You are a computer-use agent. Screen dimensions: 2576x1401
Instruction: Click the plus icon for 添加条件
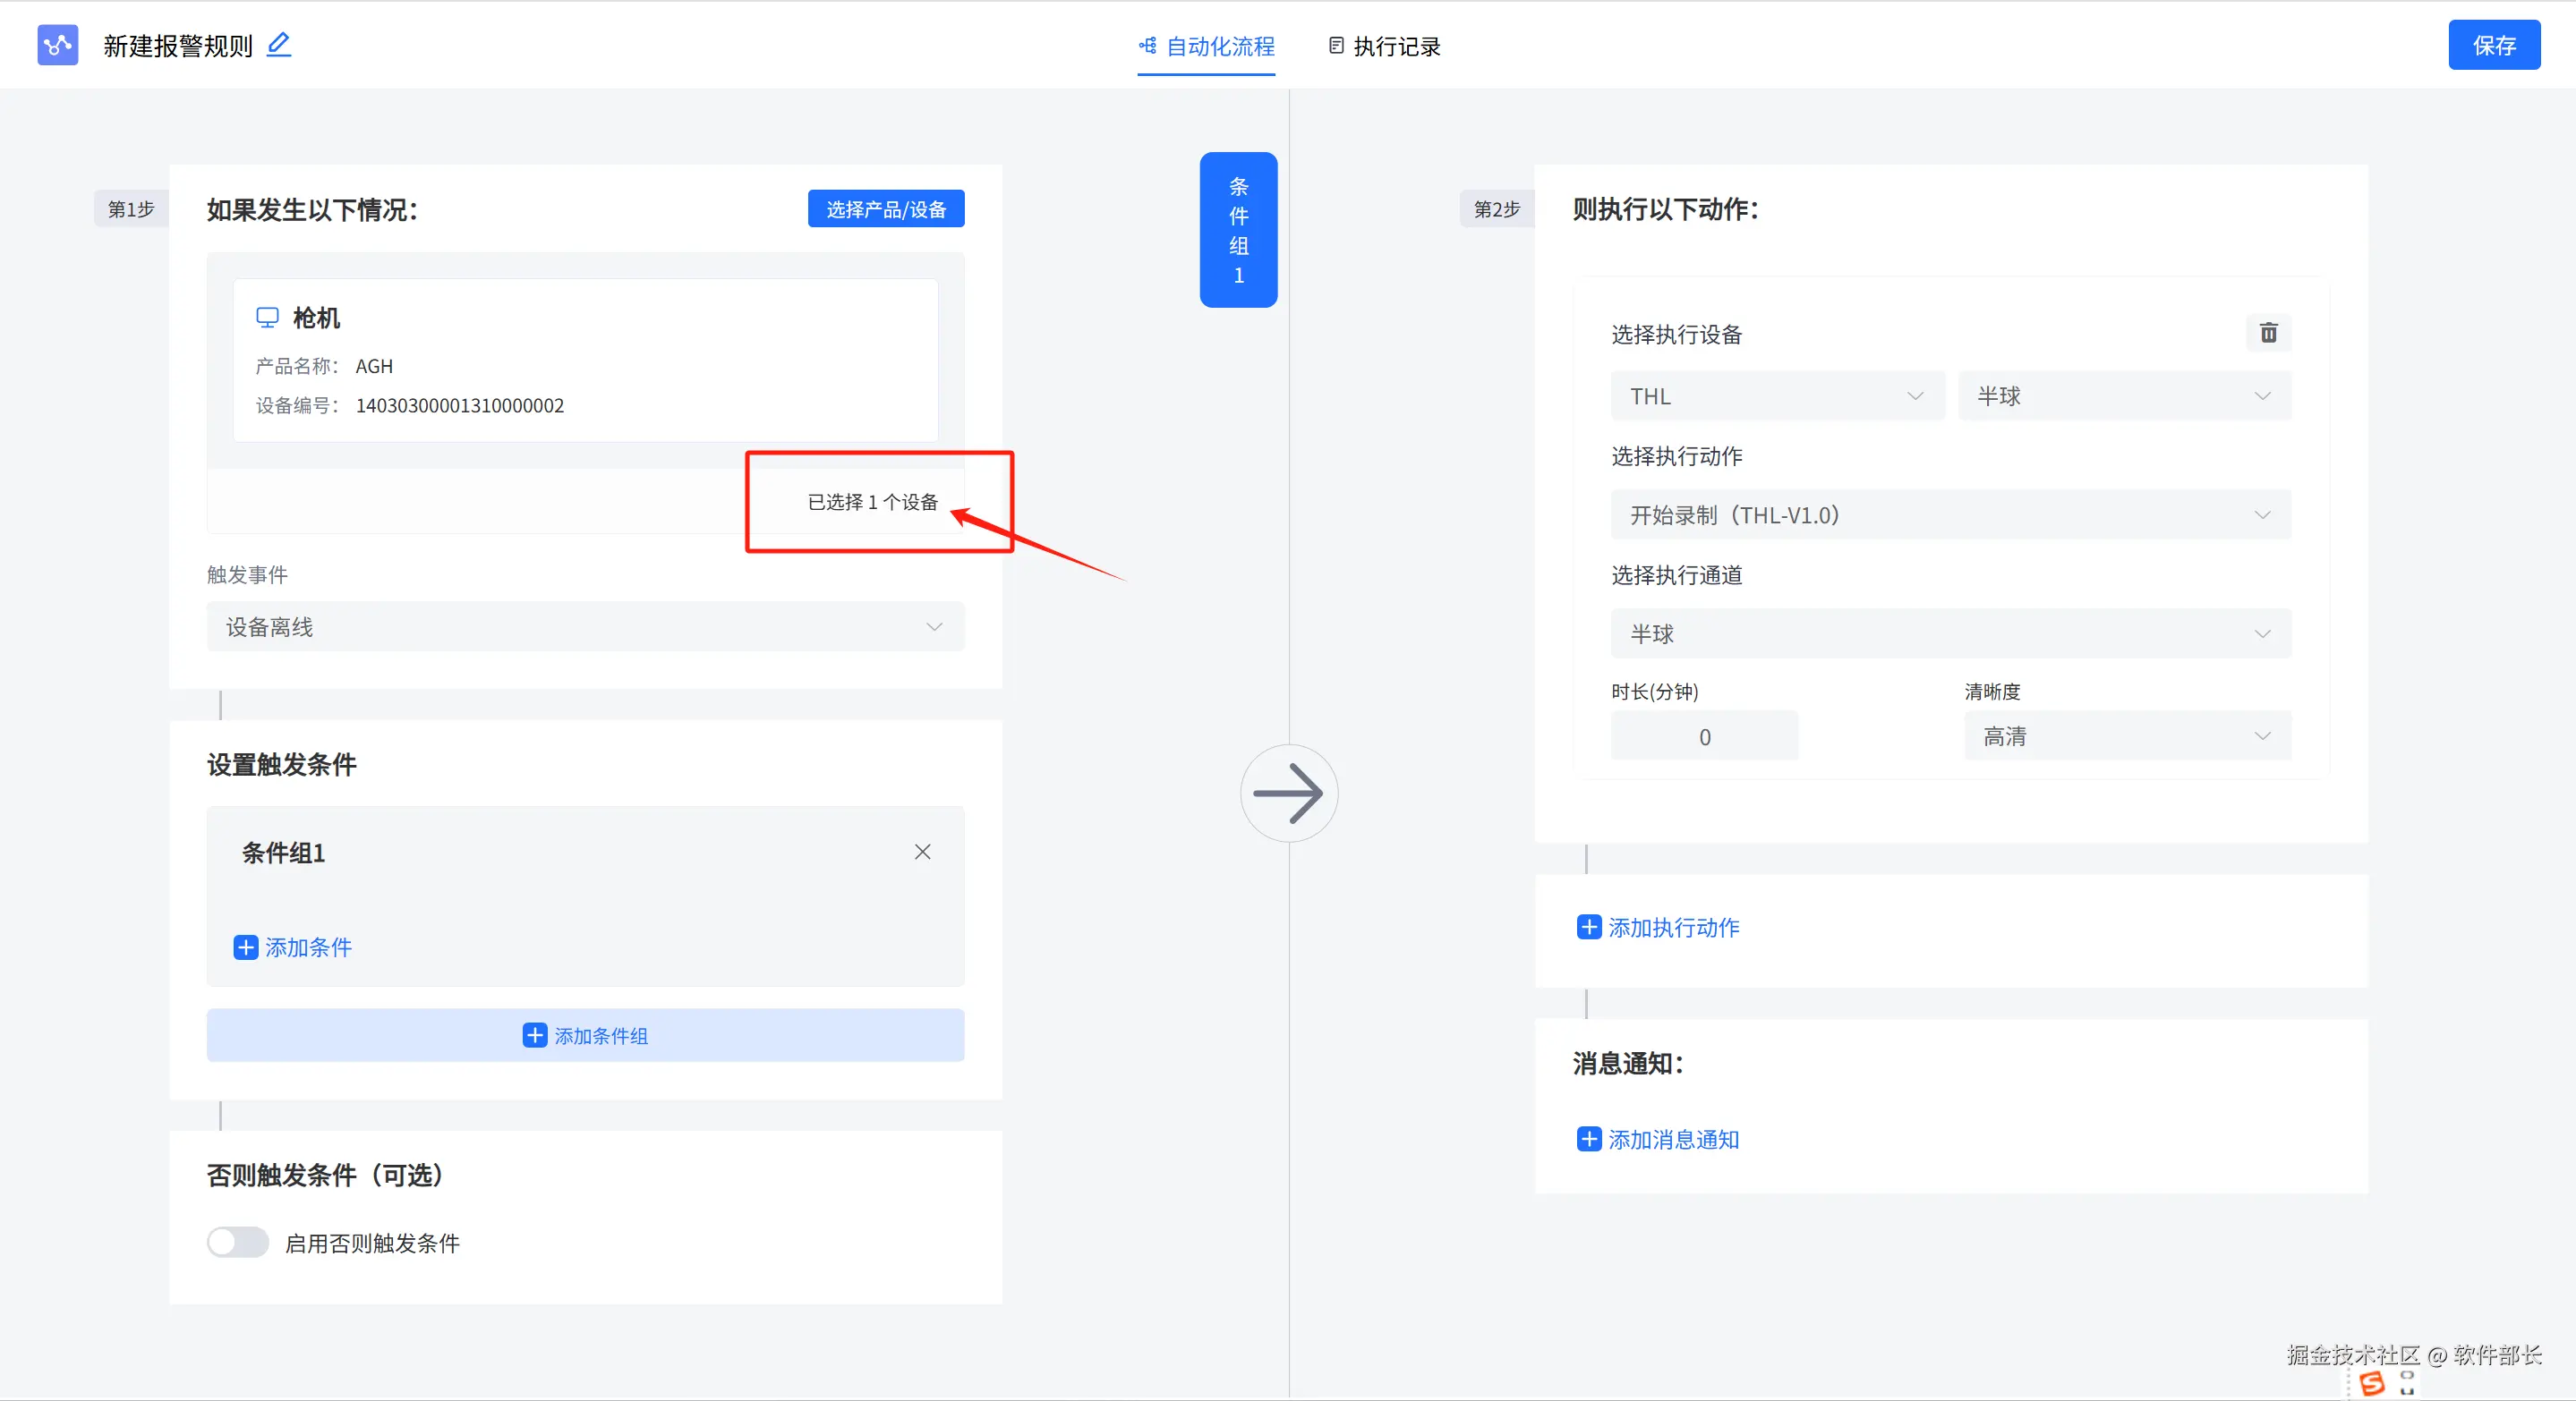[x=246, y=947]
